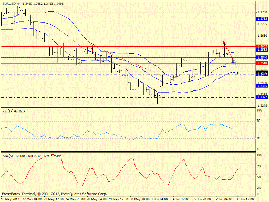
Task: Click the 1.2790 value on the price axis
Action: (x=262, y=12)
